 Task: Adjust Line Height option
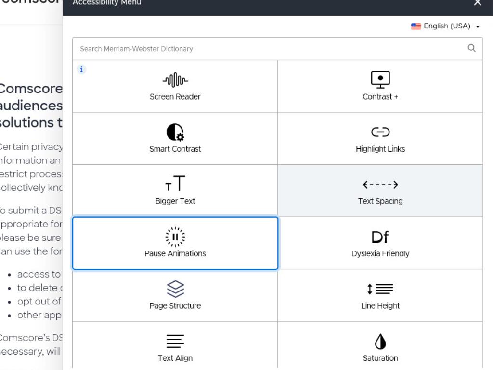380,295
